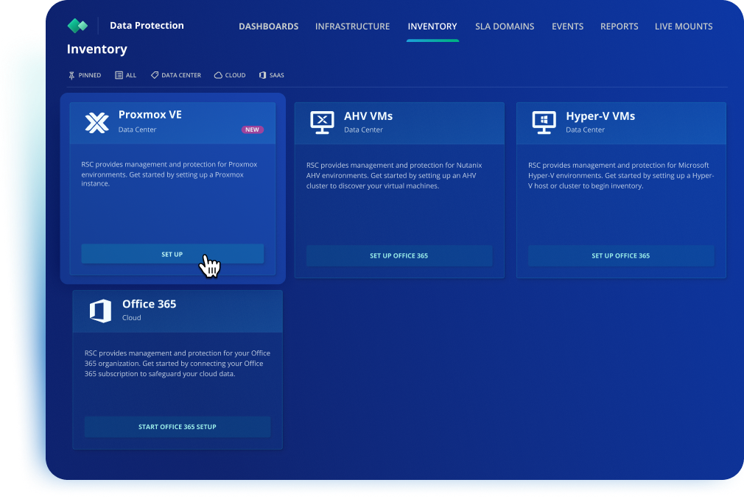Switch to the DASHBOARDS tab
This screenshot has height=502, width=744.
(x=268, y=26)
